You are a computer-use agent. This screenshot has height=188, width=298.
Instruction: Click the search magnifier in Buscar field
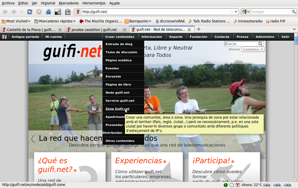click(260, 44)
